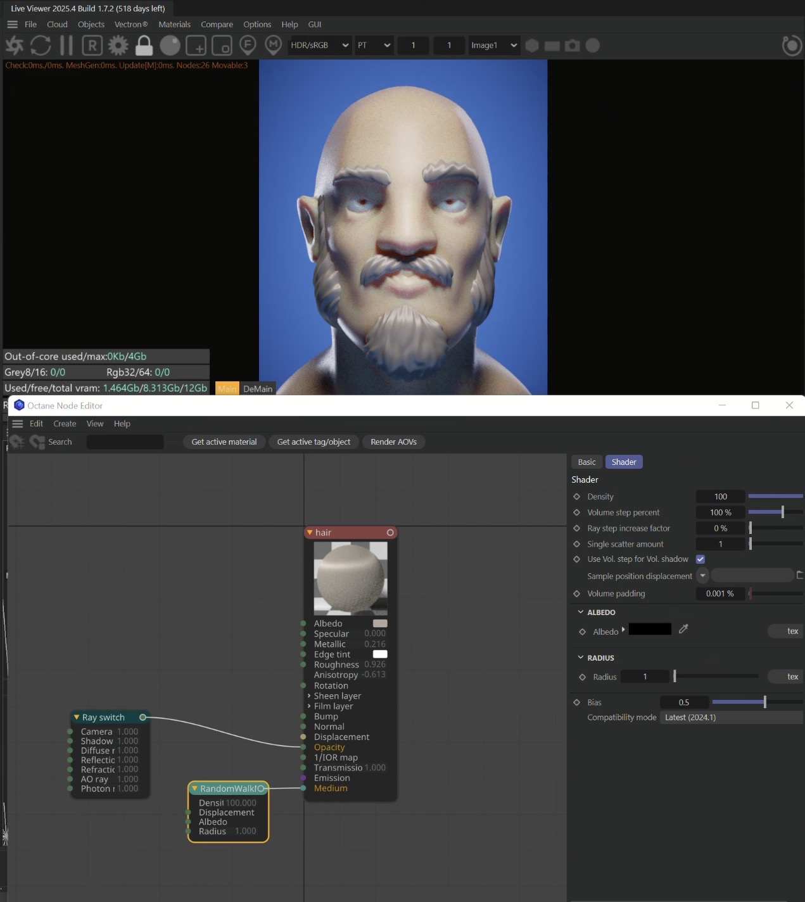The image size is (805, 902).
Task: Adjust the Volume step percent slider
Action: click(x=775, y=512)
